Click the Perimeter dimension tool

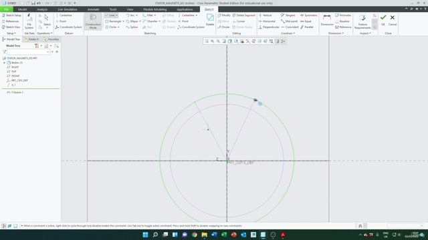tap(343, 15)
